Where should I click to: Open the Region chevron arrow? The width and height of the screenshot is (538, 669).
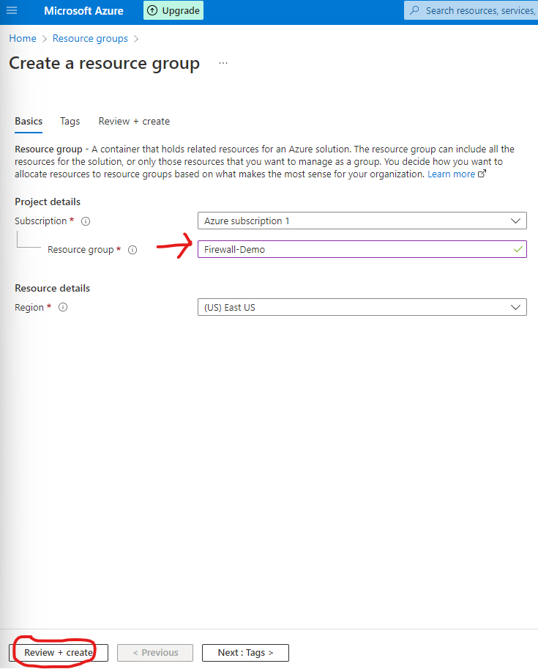pos(516,307)
